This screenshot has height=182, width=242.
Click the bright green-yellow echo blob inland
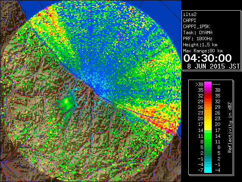(x=66, y=102)
